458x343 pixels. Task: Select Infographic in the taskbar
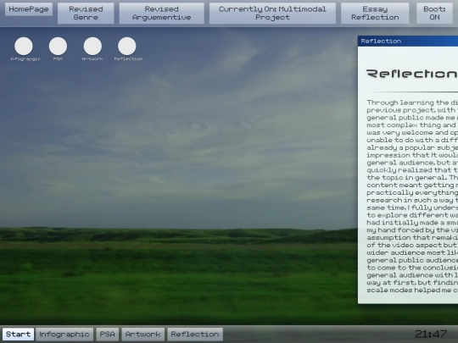(64, 335)
